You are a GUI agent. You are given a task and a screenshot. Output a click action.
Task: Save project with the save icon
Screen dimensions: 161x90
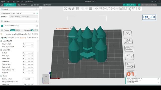(x=14, y=2)
